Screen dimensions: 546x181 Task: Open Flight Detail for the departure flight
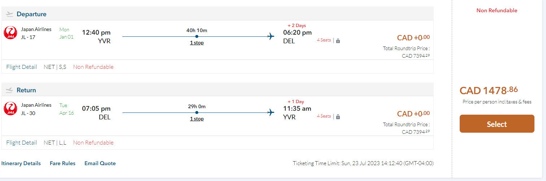click(22, 67)
